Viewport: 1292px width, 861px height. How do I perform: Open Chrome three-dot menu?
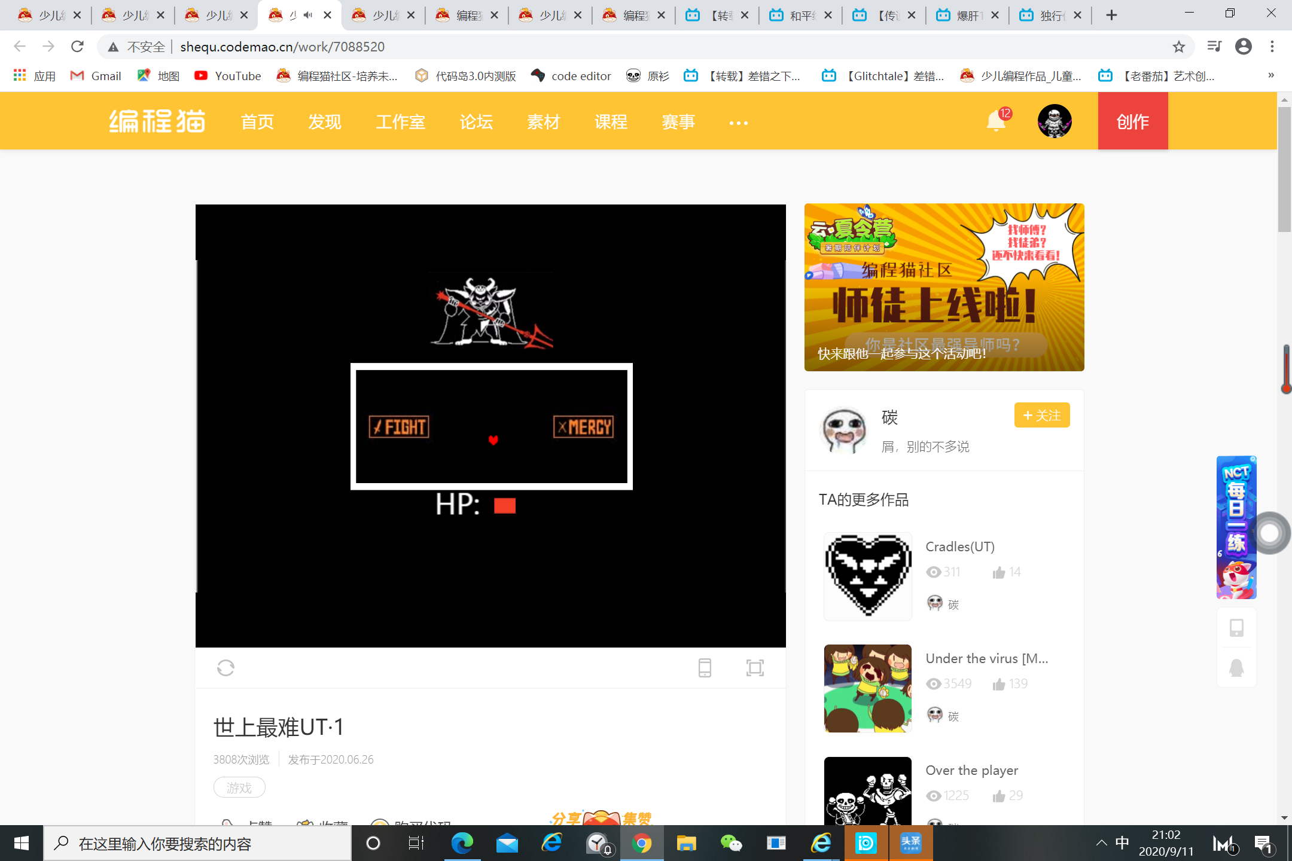tap(1272, 46)
